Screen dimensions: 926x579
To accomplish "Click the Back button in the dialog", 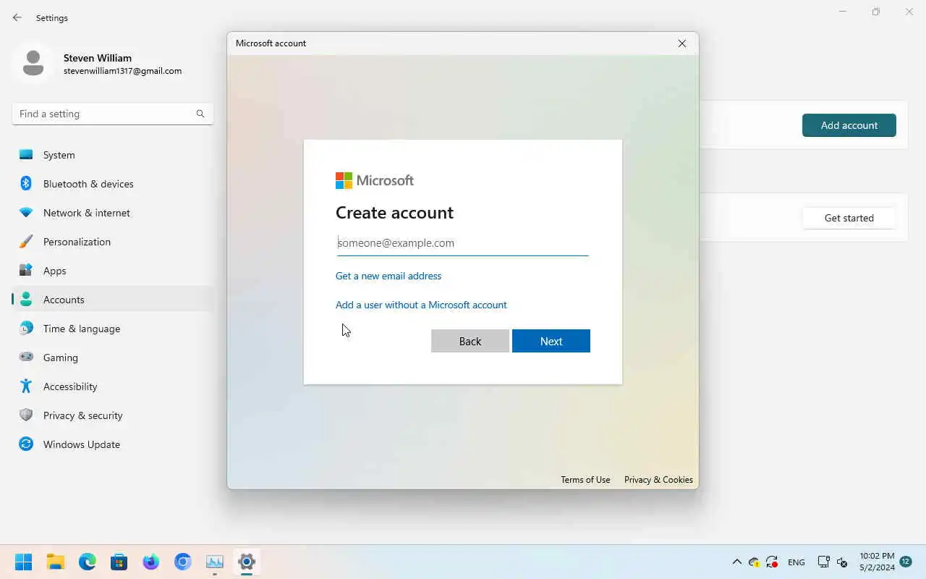I will tap(470, 341).
